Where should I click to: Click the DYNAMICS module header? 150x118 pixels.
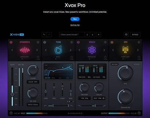[25, 42]
